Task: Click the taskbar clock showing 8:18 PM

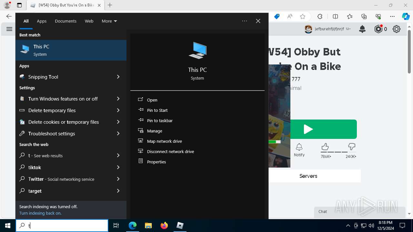Action: point(385,226)
